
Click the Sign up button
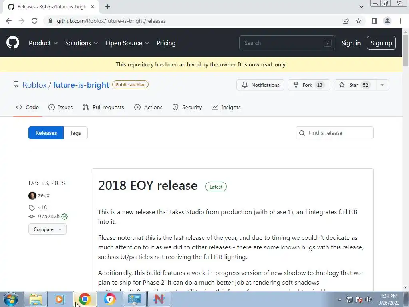381,43
